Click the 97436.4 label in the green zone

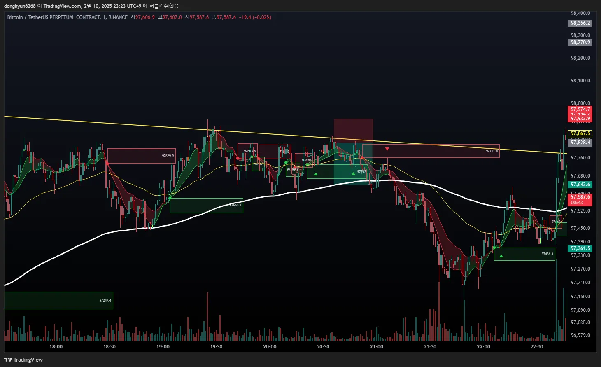[x=547, y=254]
